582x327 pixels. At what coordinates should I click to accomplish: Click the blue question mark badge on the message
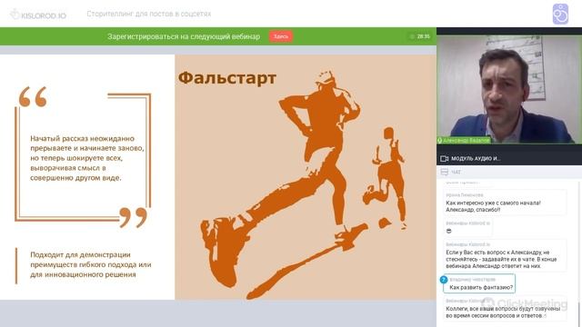click(444, 280)
